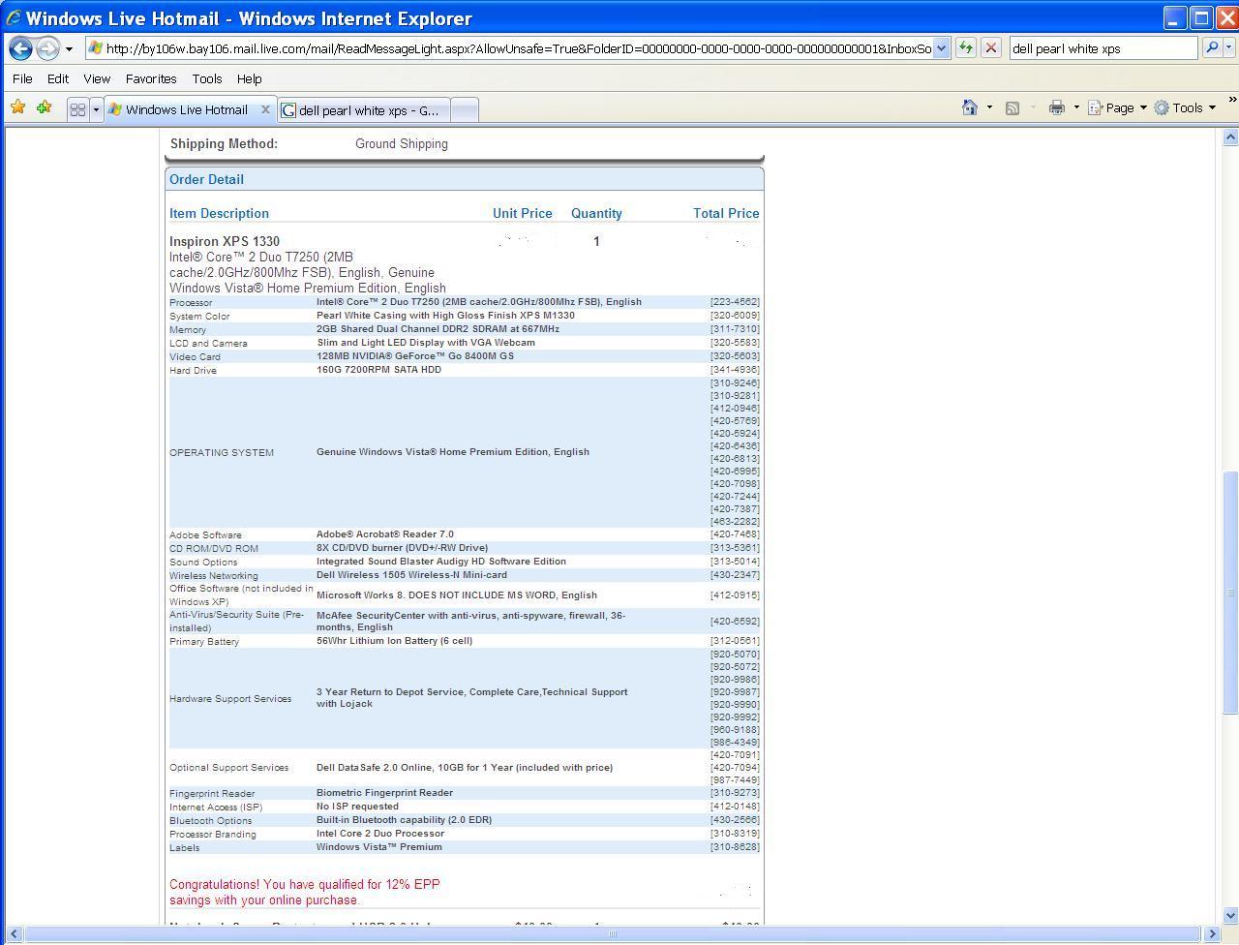Open the Tools gear command button
Viewport: 1239px width, 945px height.
(1185, 107)
